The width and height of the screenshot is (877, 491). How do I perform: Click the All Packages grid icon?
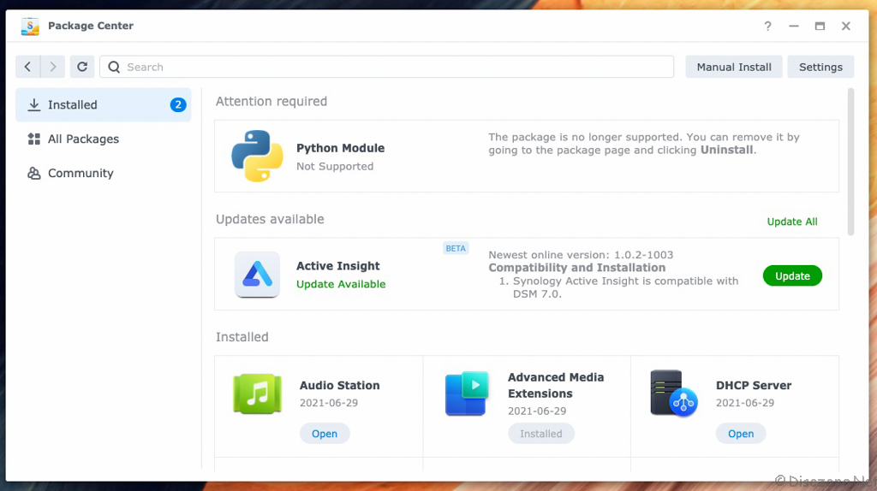point(34,139)
